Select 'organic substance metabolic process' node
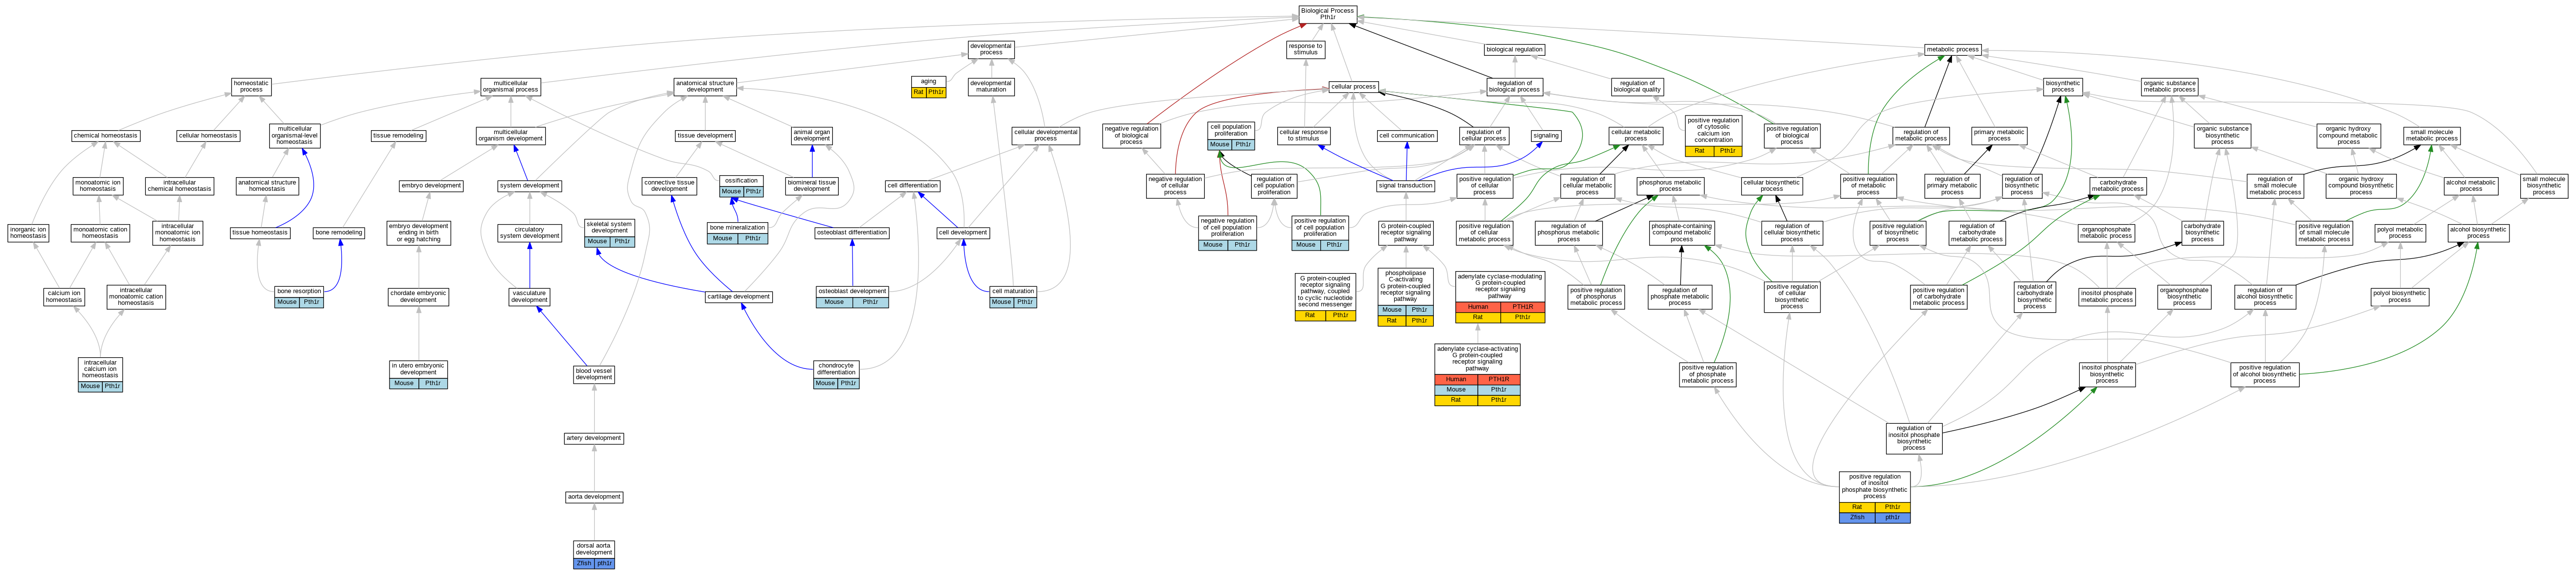The image size is (2576, 574). tap(2169, 86)
